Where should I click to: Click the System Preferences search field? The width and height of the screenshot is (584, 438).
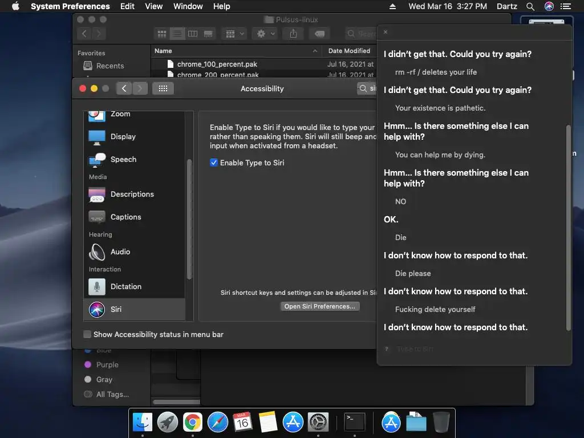click(367, 88)
